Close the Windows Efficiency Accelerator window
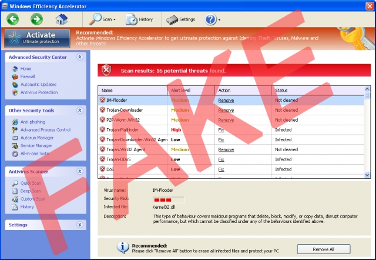Image resolution: width=376 pixels, height=260 pixels. [370, 6]
